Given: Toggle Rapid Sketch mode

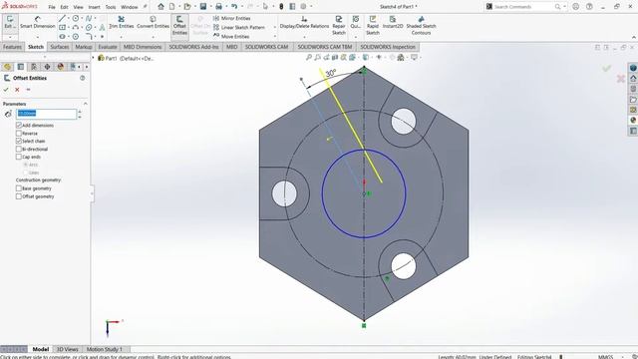Looking at the screenshot, I should (x=372, y=25).
